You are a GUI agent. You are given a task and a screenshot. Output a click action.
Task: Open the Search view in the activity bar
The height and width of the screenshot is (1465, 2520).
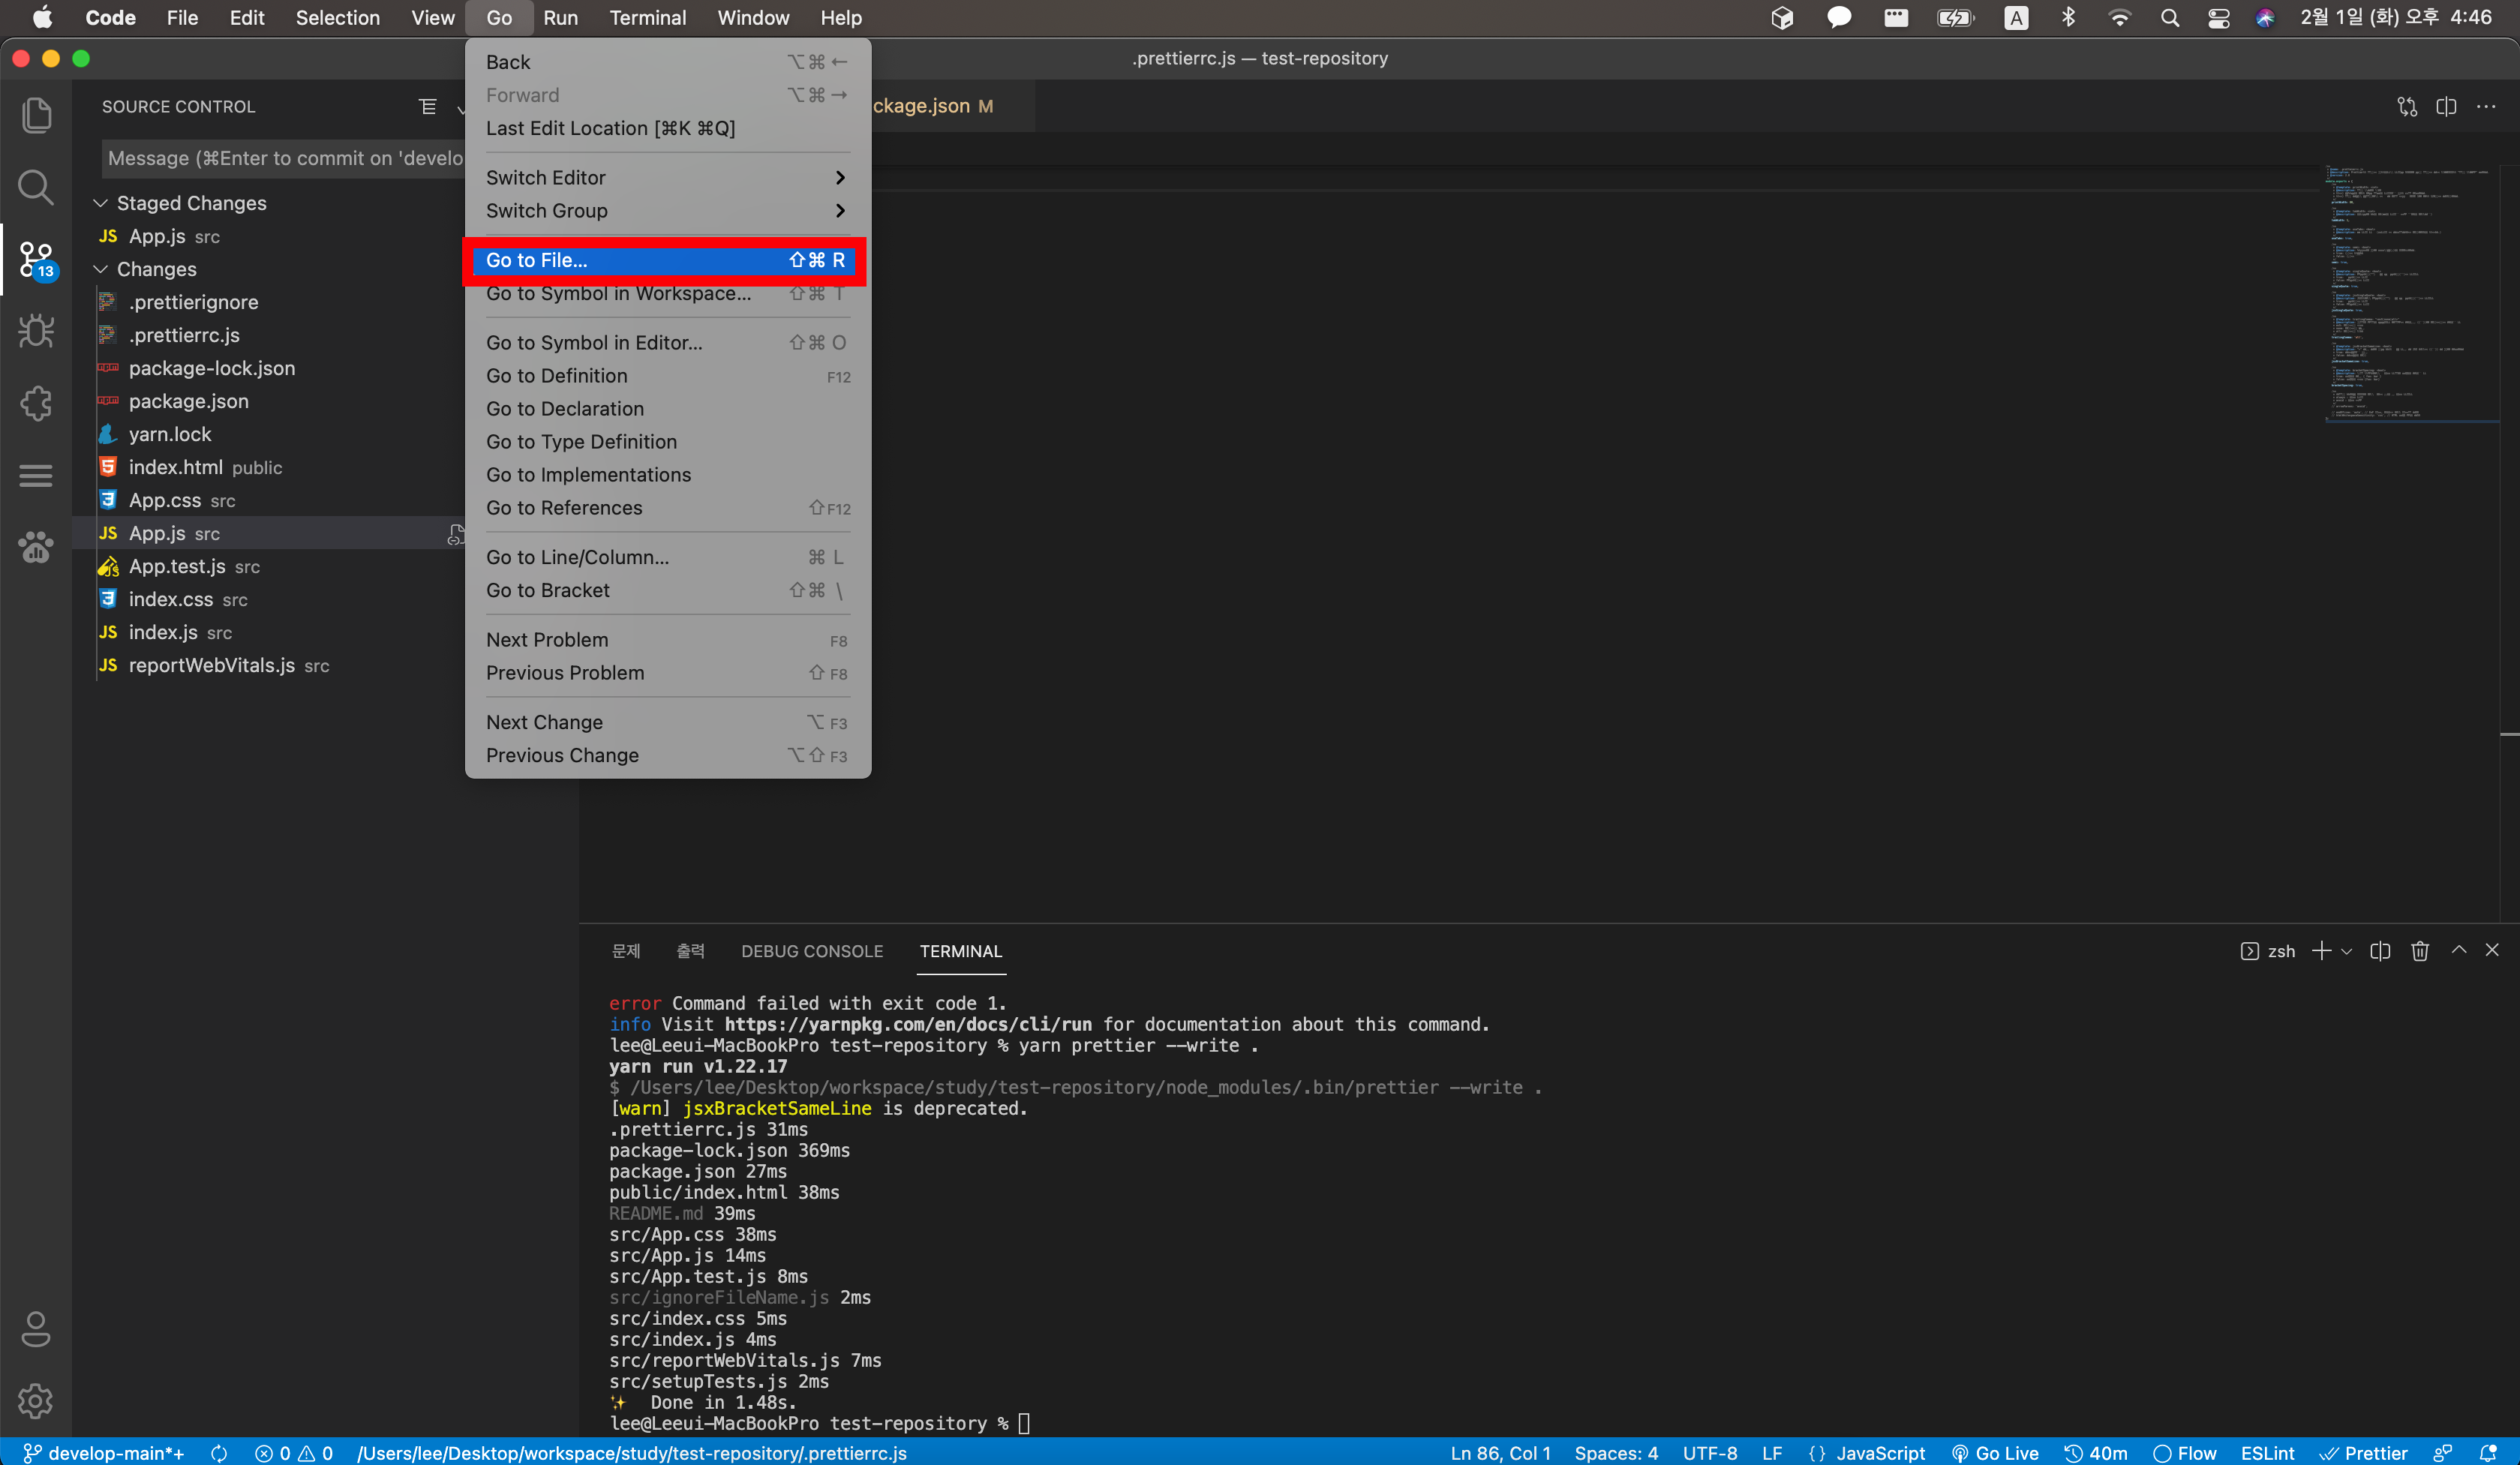(36, 187)
